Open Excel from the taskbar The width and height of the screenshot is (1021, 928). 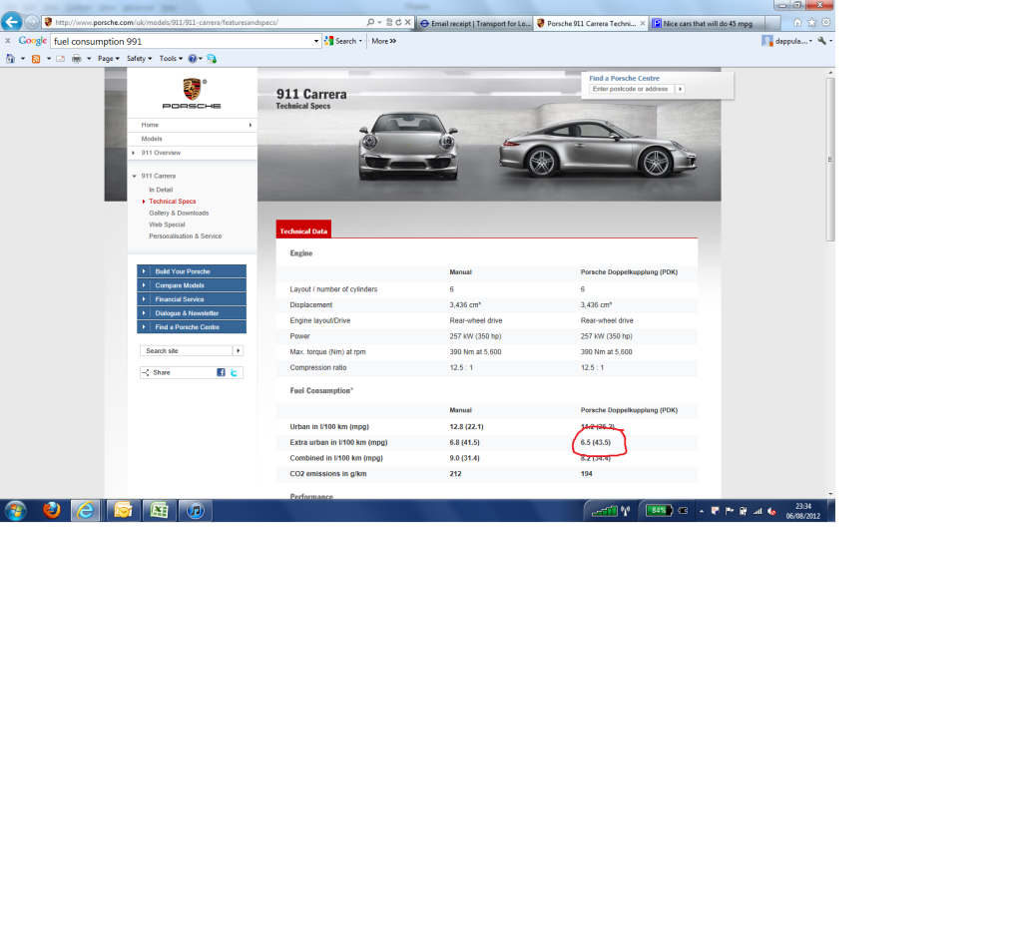[x=158, y=511]
